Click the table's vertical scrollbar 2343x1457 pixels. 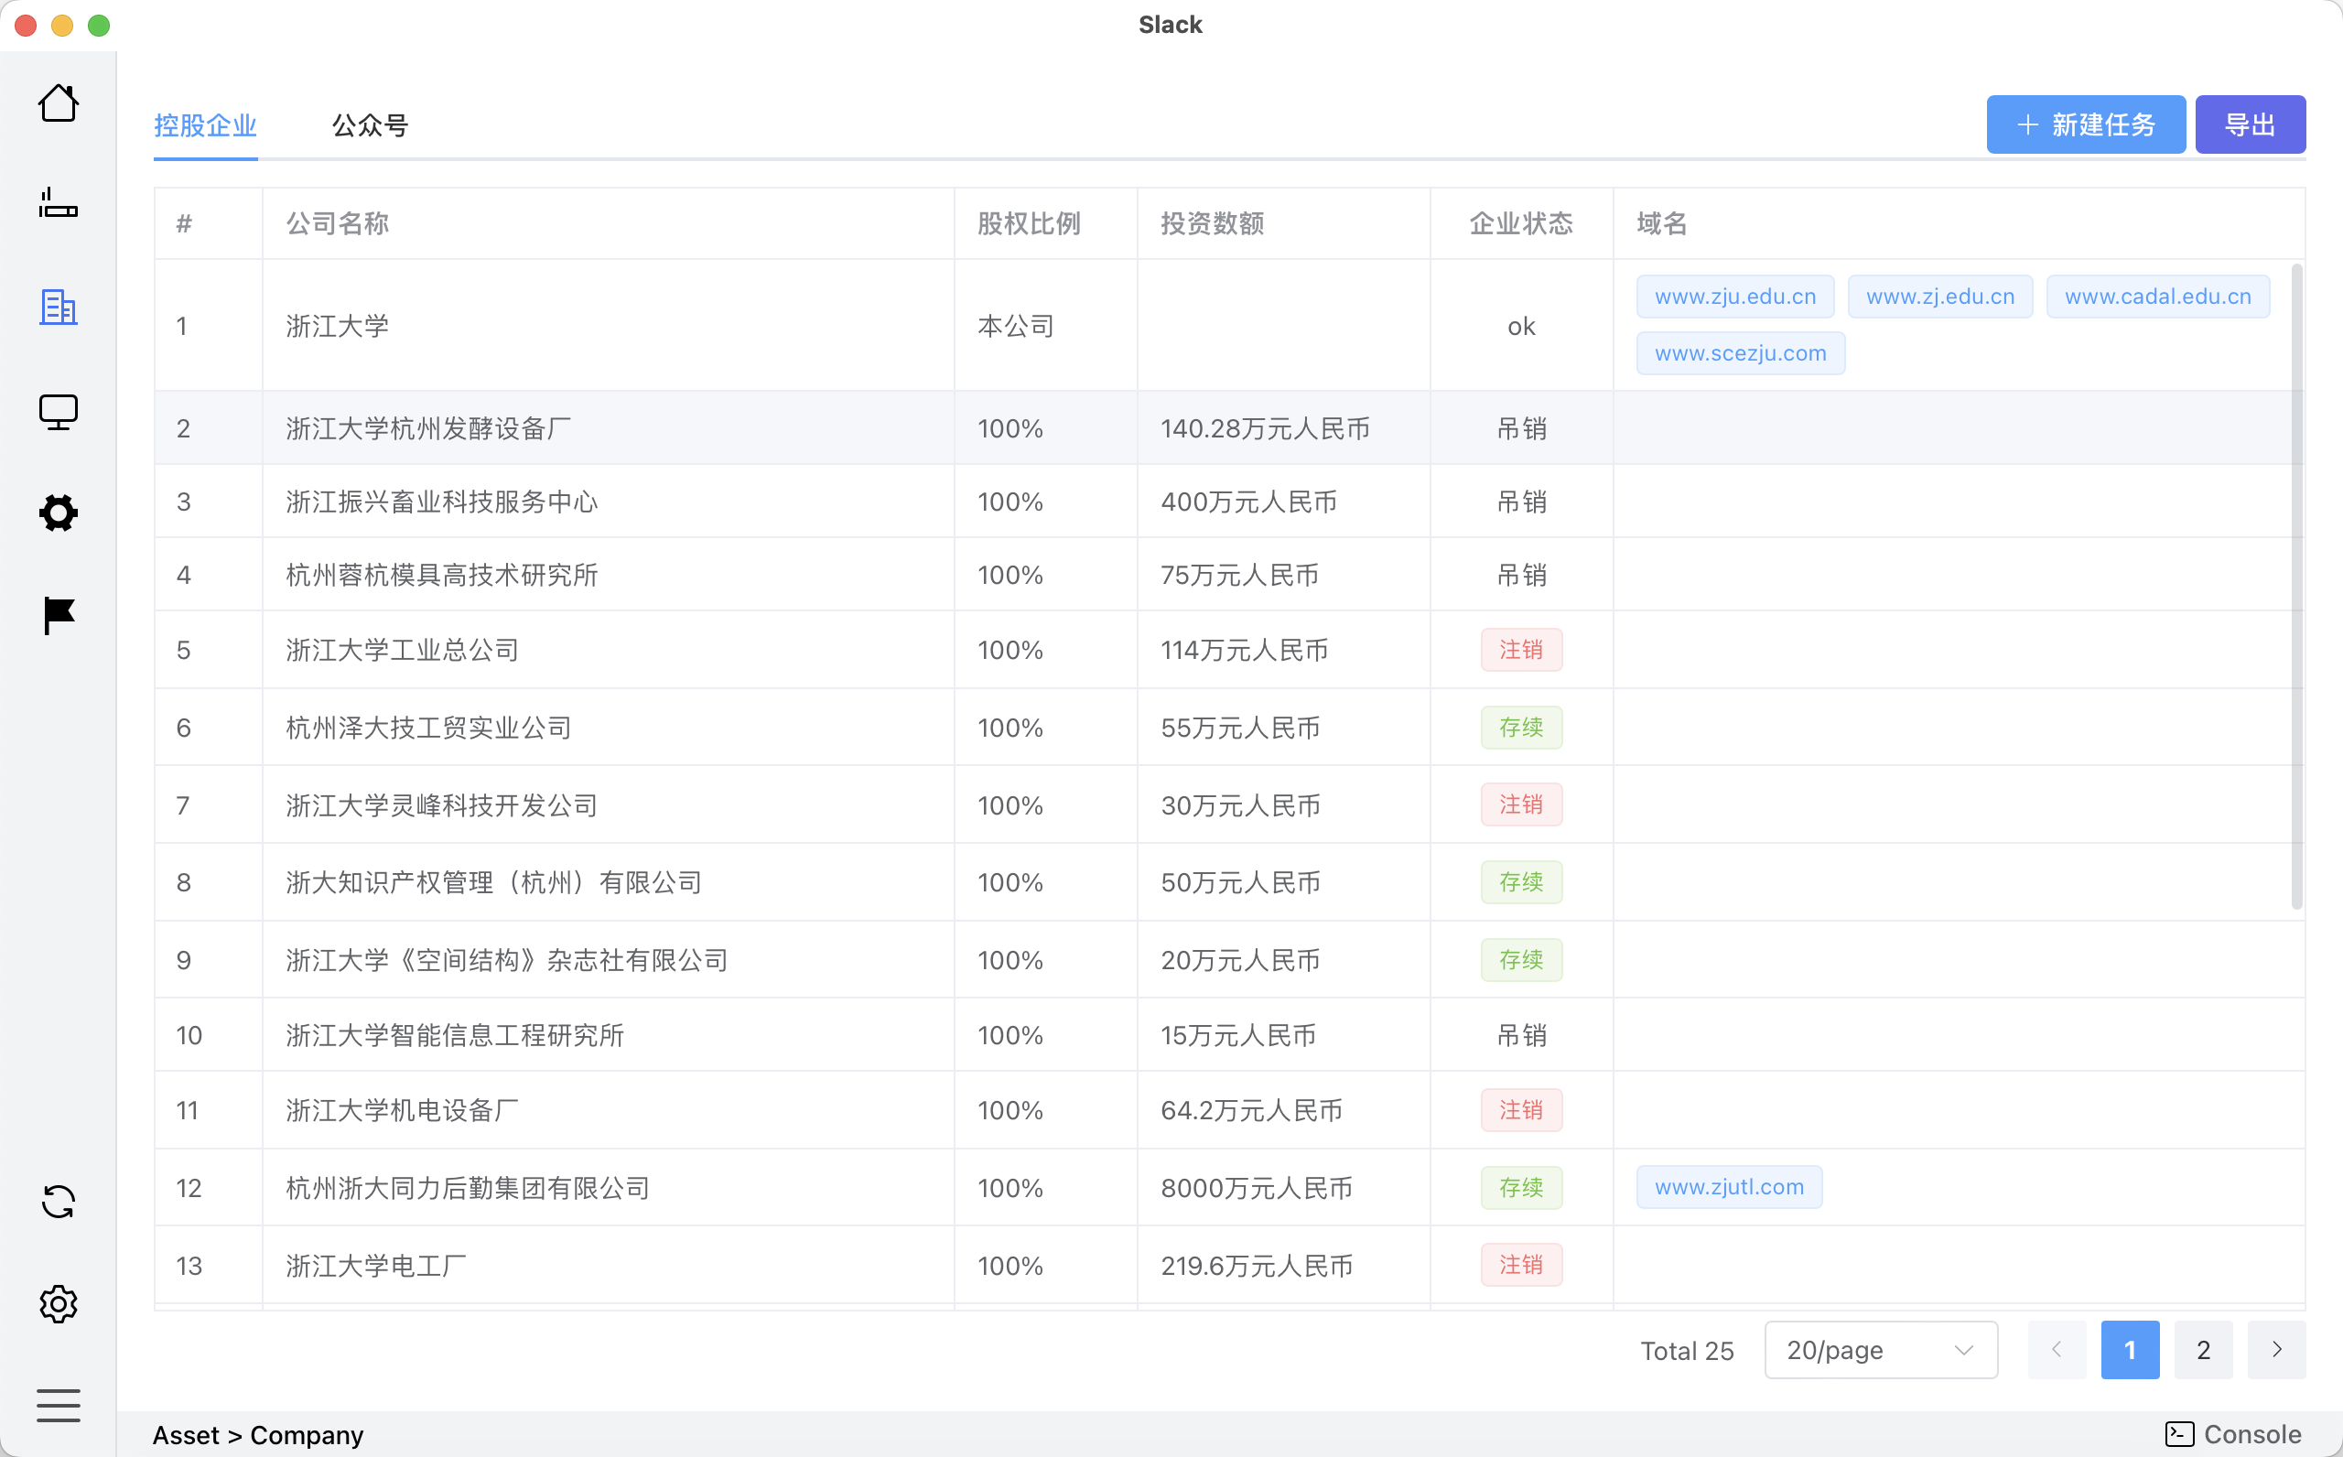coord(2295,586)
